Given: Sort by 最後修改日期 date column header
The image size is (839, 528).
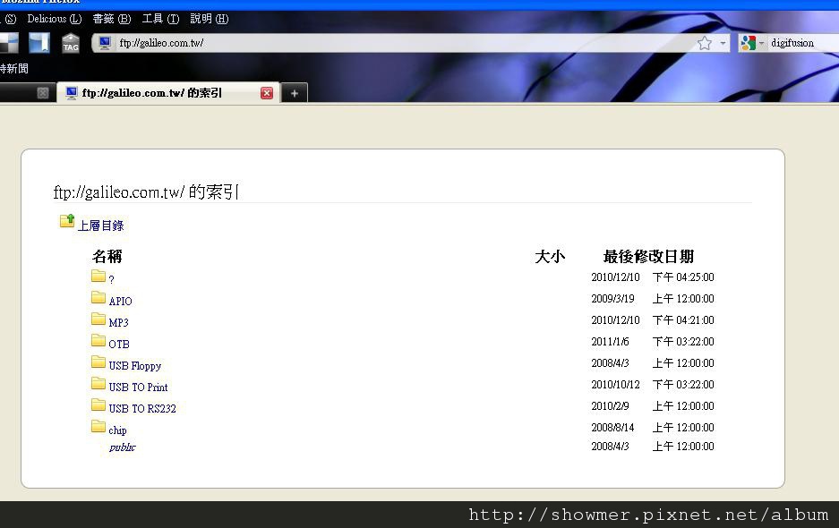Looking at the screenshot, I should tap(648, 256).
